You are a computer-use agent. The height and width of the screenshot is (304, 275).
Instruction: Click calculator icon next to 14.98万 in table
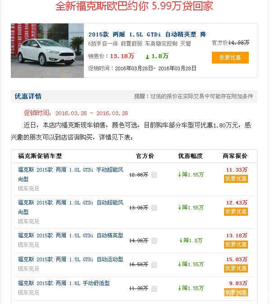click(154, 240)
